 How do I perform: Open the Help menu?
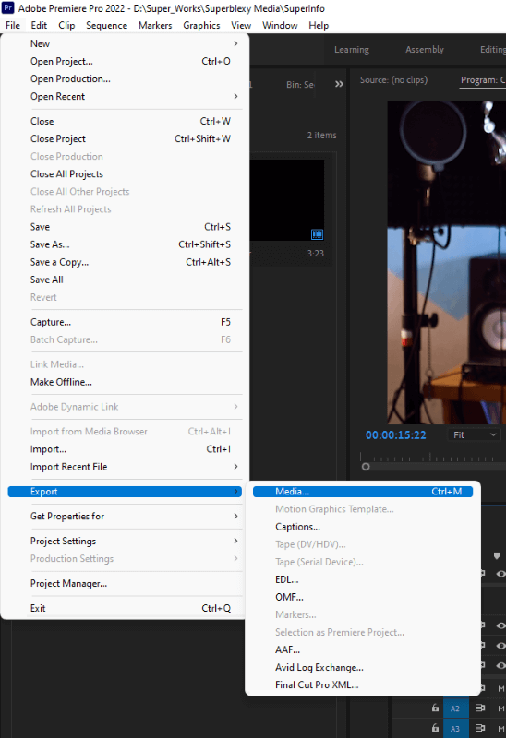(319, 26)
